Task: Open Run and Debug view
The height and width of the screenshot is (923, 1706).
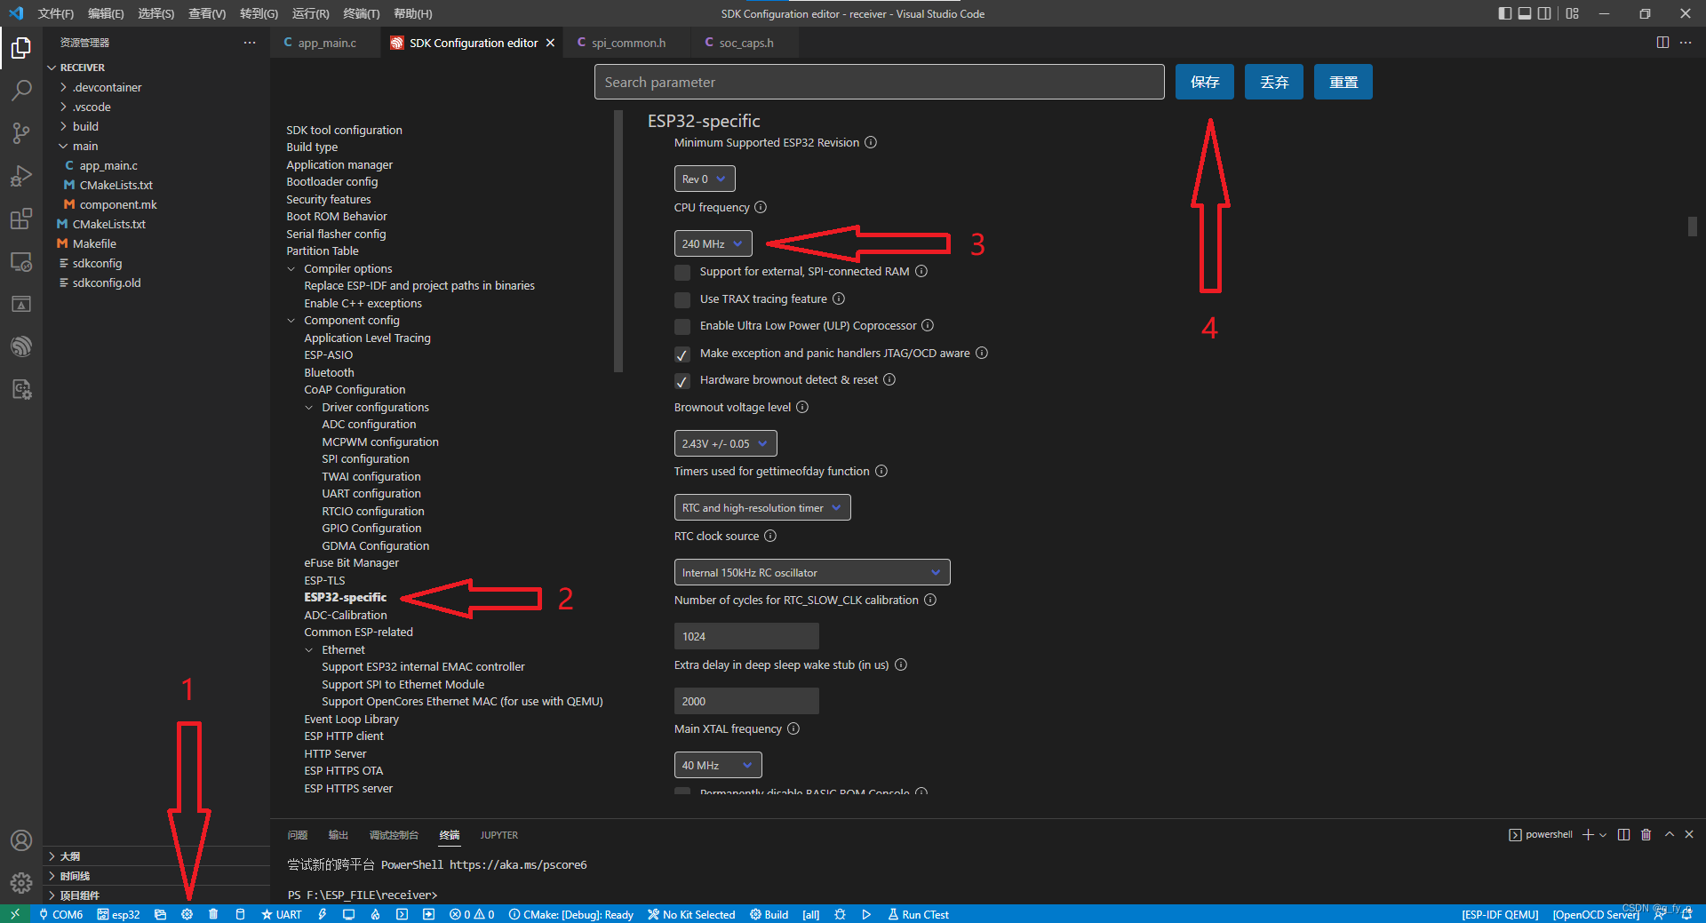Action: [21, 176]
